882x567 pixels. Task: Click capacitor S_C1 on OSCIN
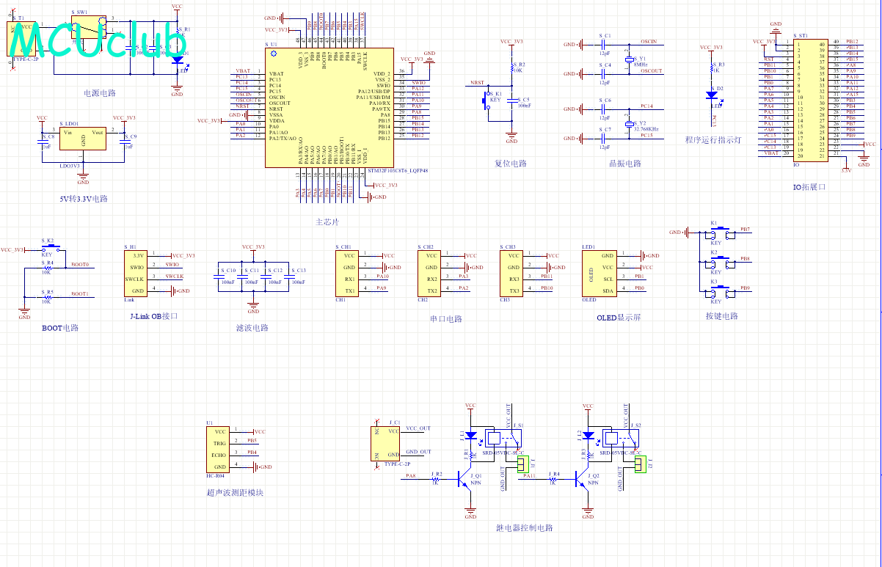(603, 45)
